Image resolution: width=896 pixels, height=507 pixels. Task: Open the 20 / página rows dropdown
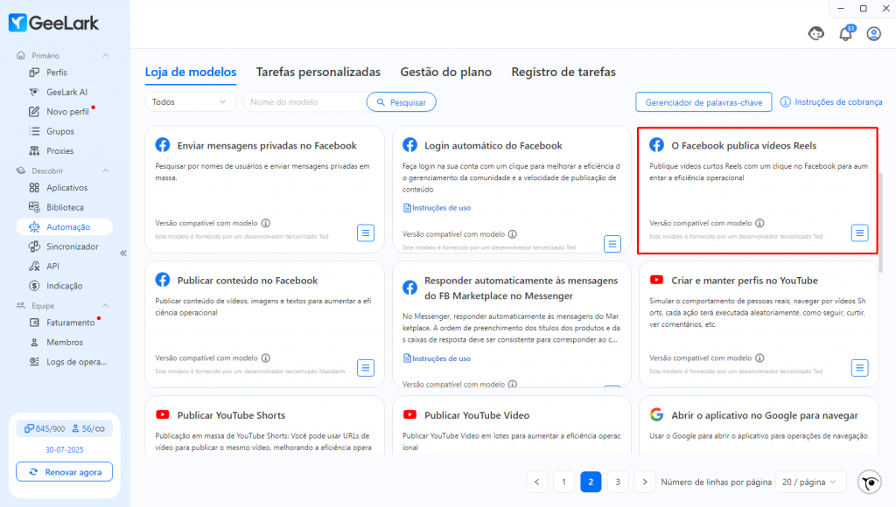(x=811, y=482)
